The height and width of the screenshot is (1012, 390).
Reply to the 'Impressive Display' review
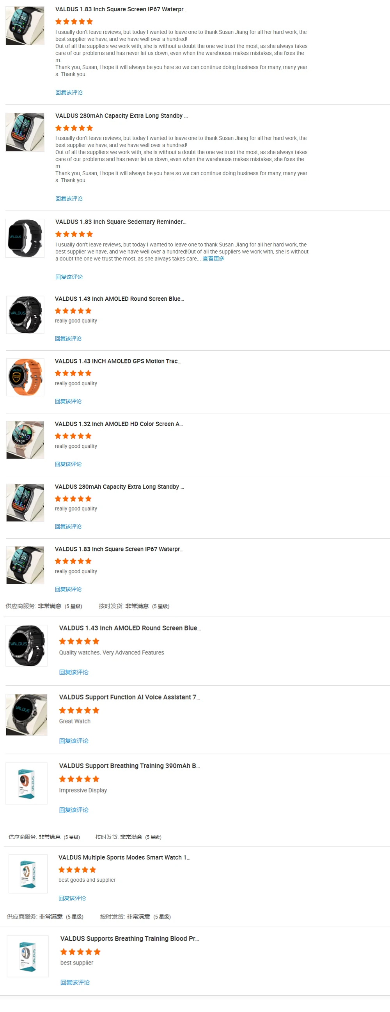click(x=74, y=810)
